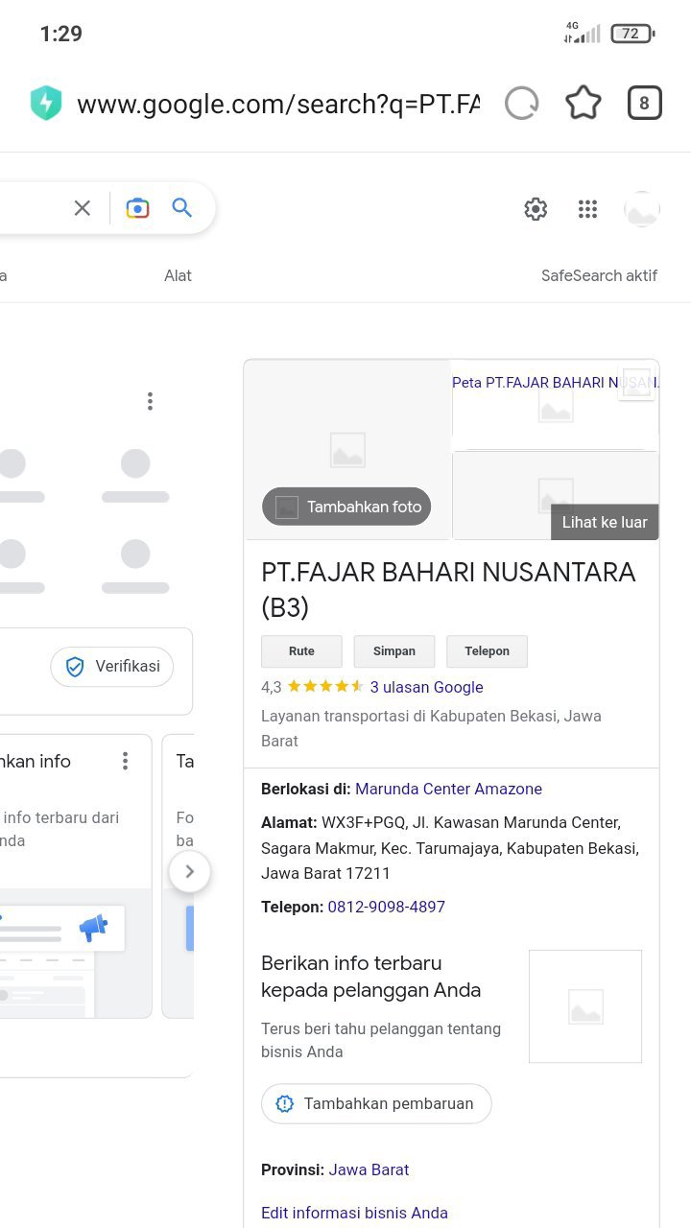Open the three-dot menu on info card
This screenshot has width=691, height=1228.
pyautogui.click(x=125, y=761)
